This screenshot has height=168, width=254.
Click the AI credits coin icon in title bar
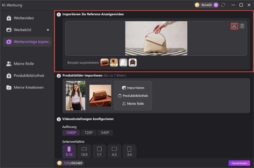[x=197, y=5]
